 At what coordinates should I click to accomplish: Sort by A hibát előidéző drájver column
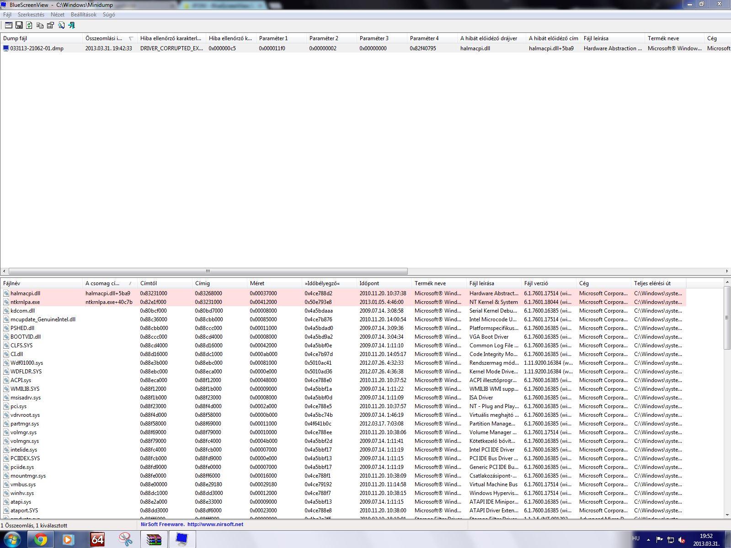[x=491, y=38]
